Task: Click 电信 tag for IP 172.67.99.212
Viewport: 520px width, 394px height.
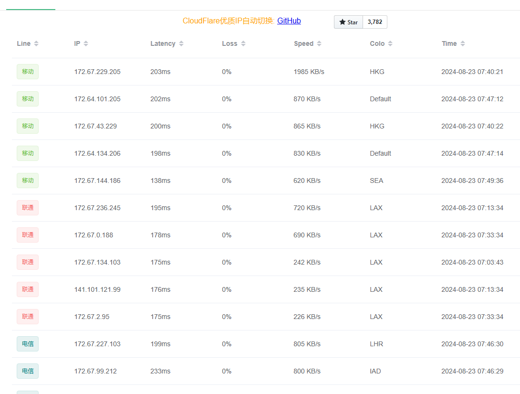Action: tap(28, 371)
